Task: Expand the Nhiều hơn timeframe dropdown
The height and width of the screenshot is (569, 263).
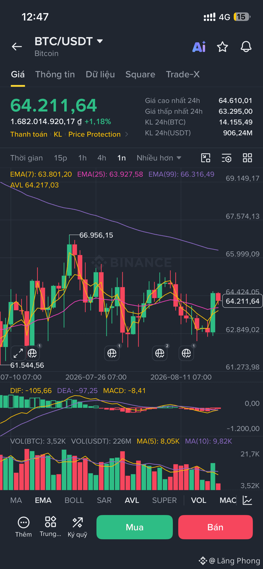Action: point(159,158)
